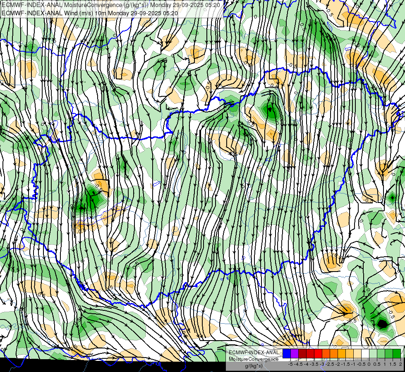The width and height of the screenshot is (405, 372).
Task: Pick the medium green swatch between 1 and 1.5
Action: pyautogui.click(x=389, y=353)
